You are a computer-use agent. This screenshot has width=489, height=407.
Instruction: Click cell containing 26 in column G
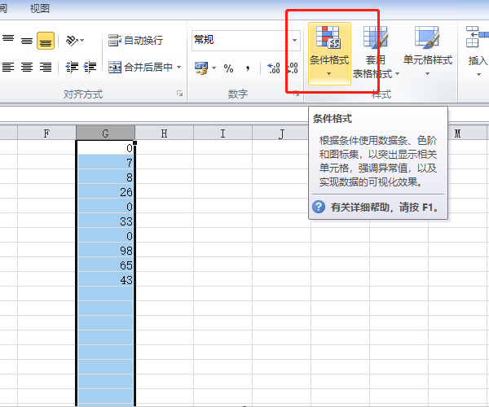[105, 191]
